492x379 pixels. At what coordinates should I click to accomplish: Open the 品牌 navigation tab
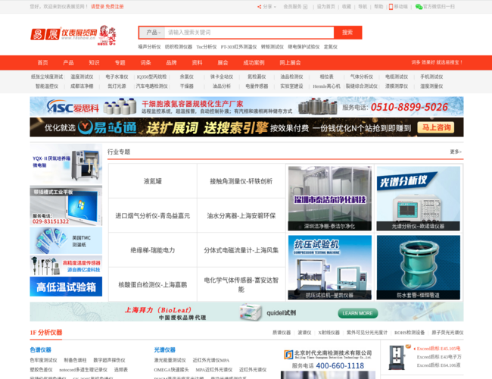point(171,63)
